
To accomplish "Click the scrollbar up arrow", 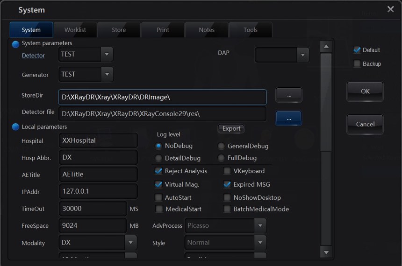I will click(326, 46).
